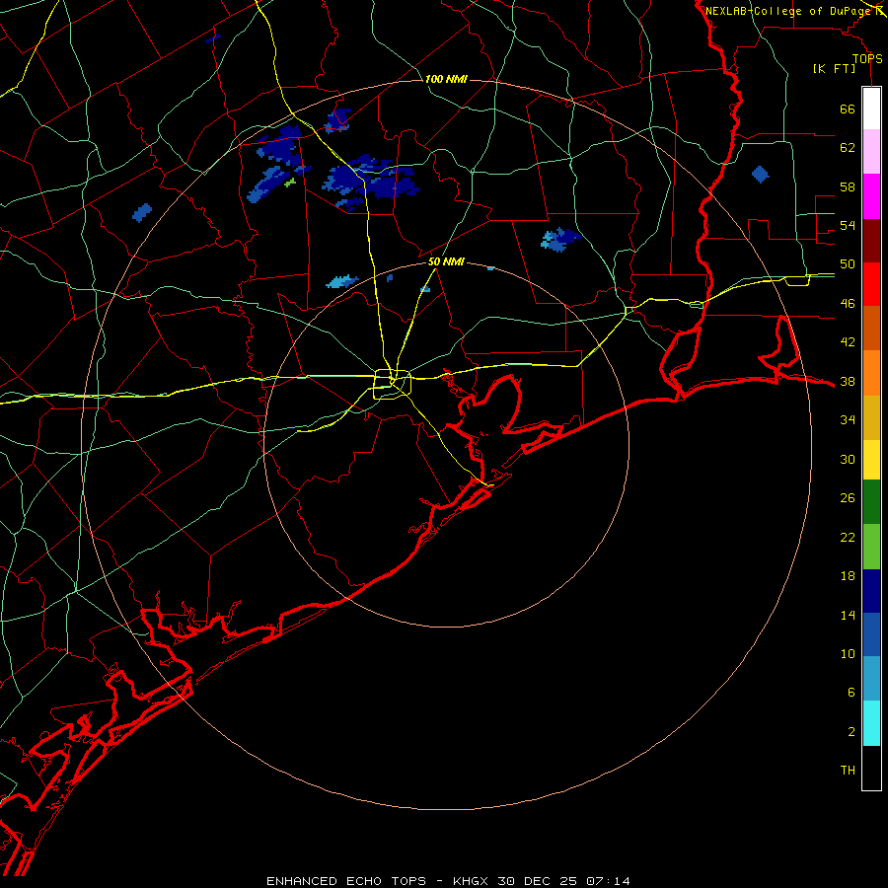The height and width of the screenshot is (888, 888).
Task: Click the TH legend label
Action: (848, 771)
